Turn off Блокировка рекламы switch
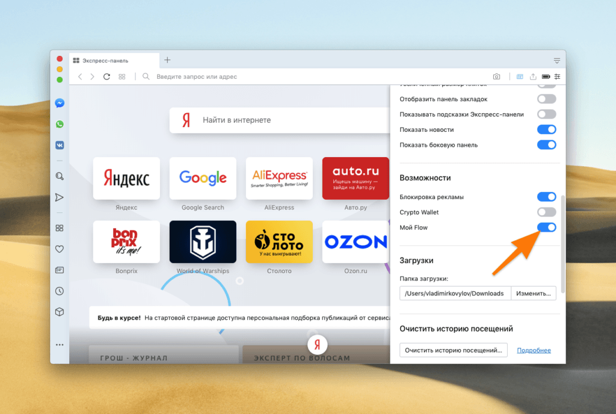This screenshot has height=414, width=616. point(546,197)
